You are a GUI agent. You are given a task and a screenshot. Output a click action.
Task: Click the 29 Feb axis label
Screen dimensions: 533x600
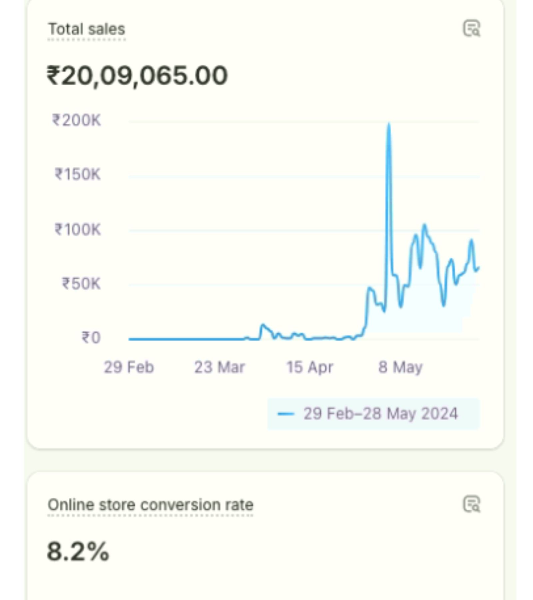(x=129, y=367)
